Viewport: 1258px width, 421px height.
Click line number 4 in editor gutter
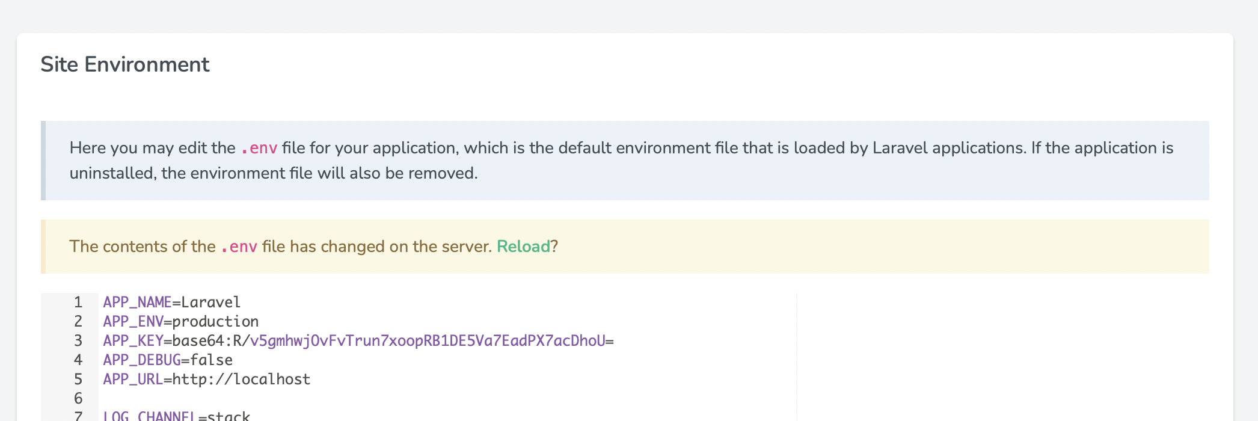(78, 360)
